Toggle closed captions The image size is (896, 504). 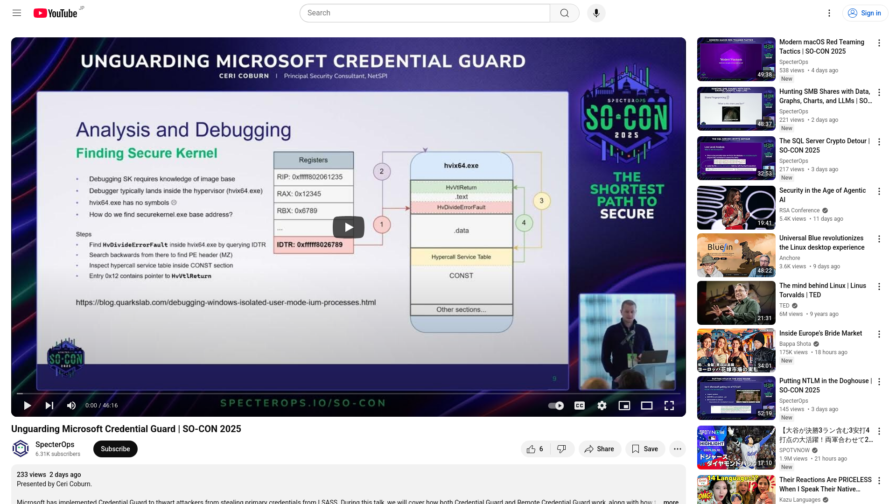point(580,406)
